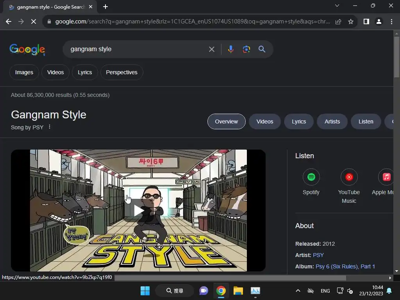This screenshot has width=400, height=300.
Task: Open Chrome's three-dot menu
Action: (391, 22)
